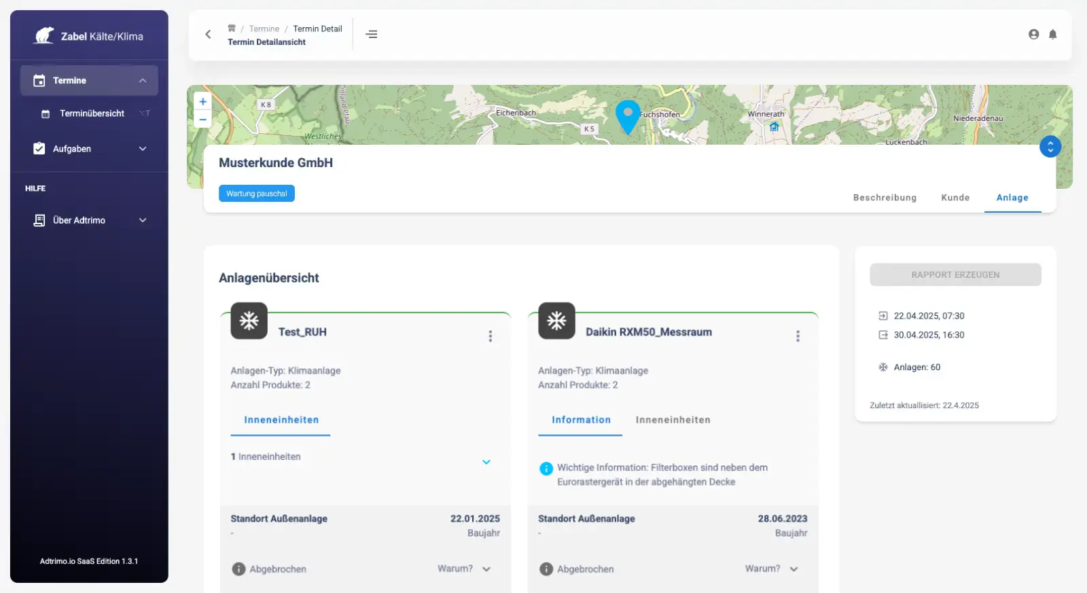Click date 22.01.2025 in Test_RUH card
Screen dimensions: 1087x593
475,518
